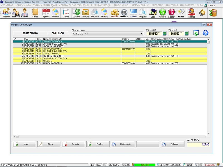Open the Produtos boxes icon
Image resolution: width=223 pixels, height=167 pixels.
tap(115, 13)
